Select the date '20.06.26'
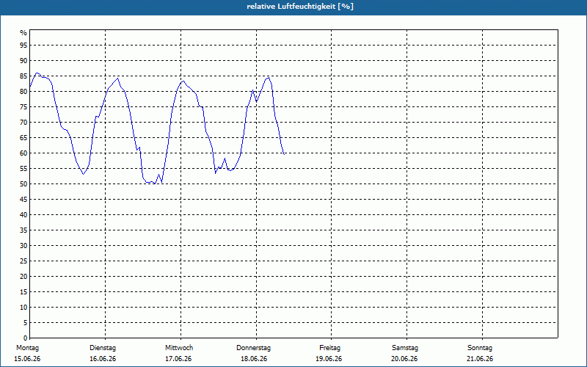The height and width of the screenshot is (367, 587). click(x=404, y=359)
